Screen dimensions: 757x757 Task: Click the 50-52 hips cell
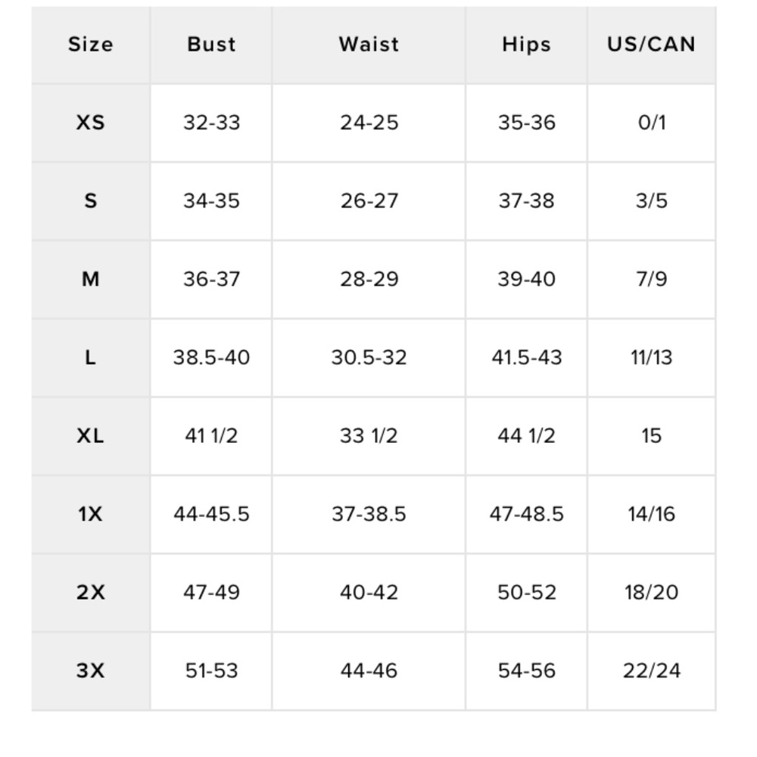tap(526, 593)
